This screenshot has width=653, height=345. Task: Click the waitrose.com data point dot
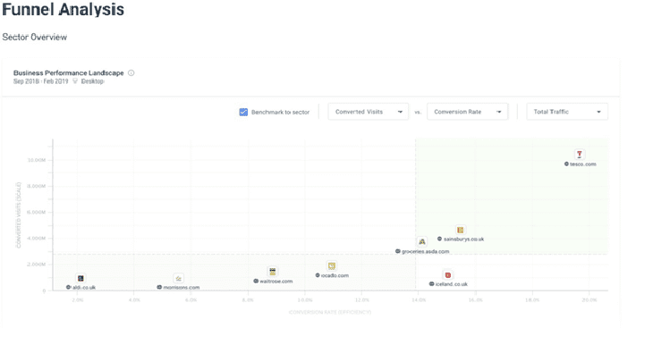coord(256,281)
